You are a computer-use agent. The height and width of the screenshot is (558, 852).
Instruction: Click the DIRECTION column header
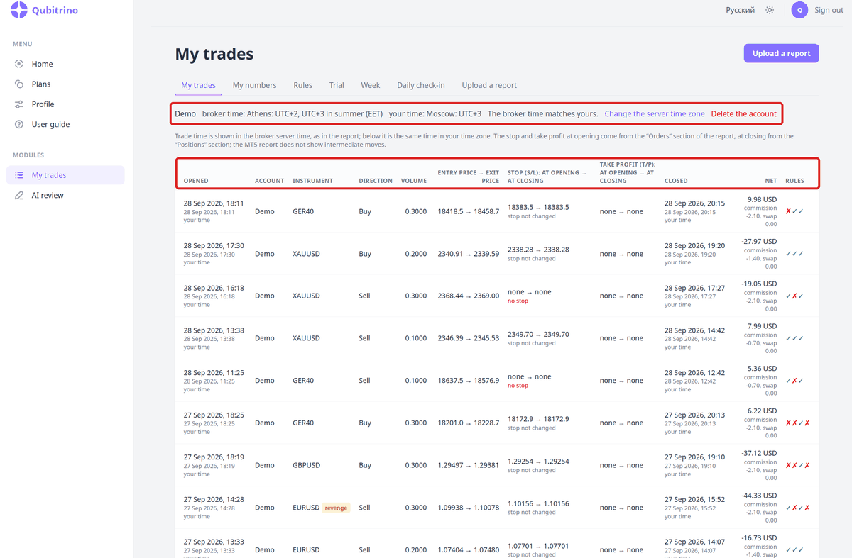376,181
